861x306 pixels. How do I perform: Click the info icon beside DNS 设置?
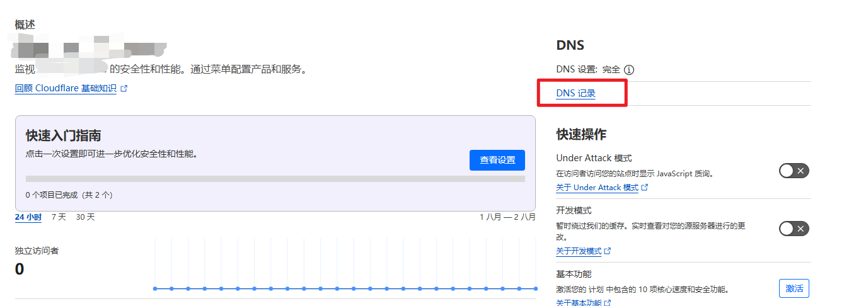coord(628,70)
